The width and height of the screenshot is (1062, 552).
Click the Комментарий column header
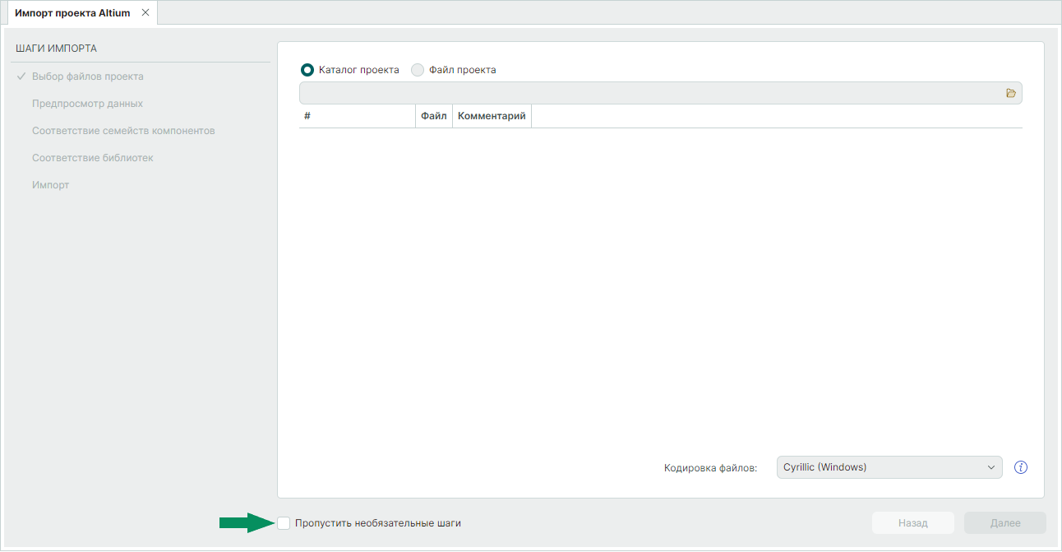pyautogui.click(x=492, y=116)
